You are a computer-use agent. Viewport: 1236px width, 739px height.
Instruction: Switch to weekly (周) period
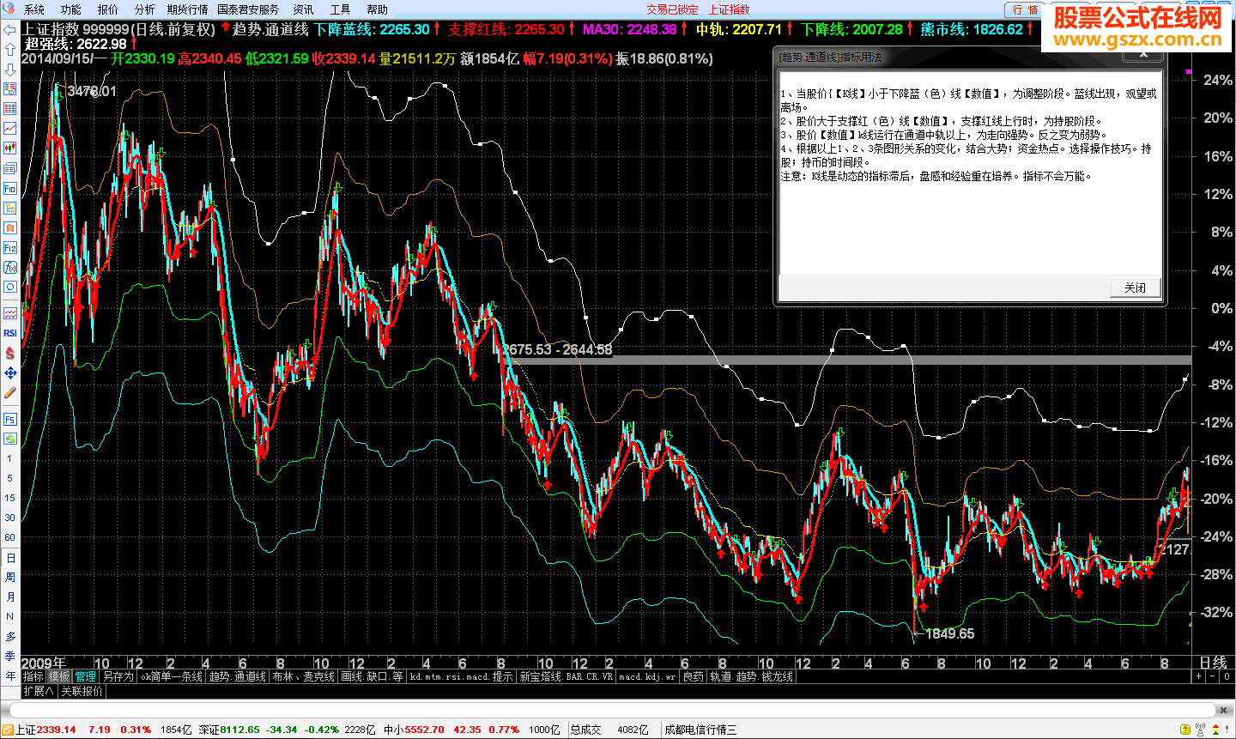(10, 578)
